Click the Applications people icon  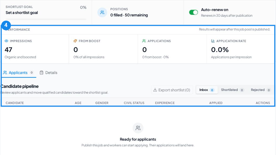[x=144, y=41]
